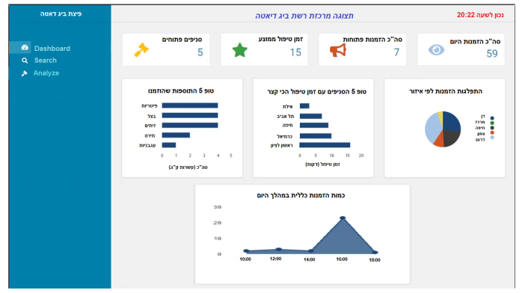Click the light blue legend dot
The height and width of the screenshot is (293, 525).
(x=492, y=138)
